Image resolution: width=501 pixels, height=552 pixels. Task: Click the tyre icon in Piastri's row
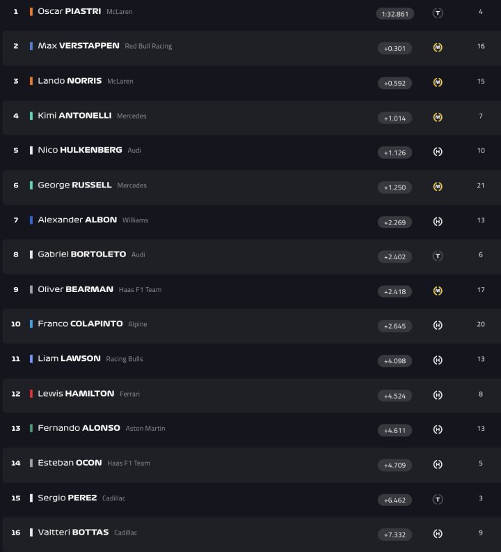pos(438,13)
